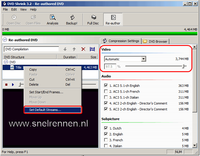Click the Re-authored DVD disc icon
Viewport: 200px width, 156px height.
click(5, 40)
